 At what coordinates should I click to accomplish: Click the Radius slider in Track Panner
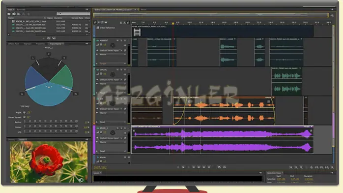pyautogui.click(x=51, y=122)
